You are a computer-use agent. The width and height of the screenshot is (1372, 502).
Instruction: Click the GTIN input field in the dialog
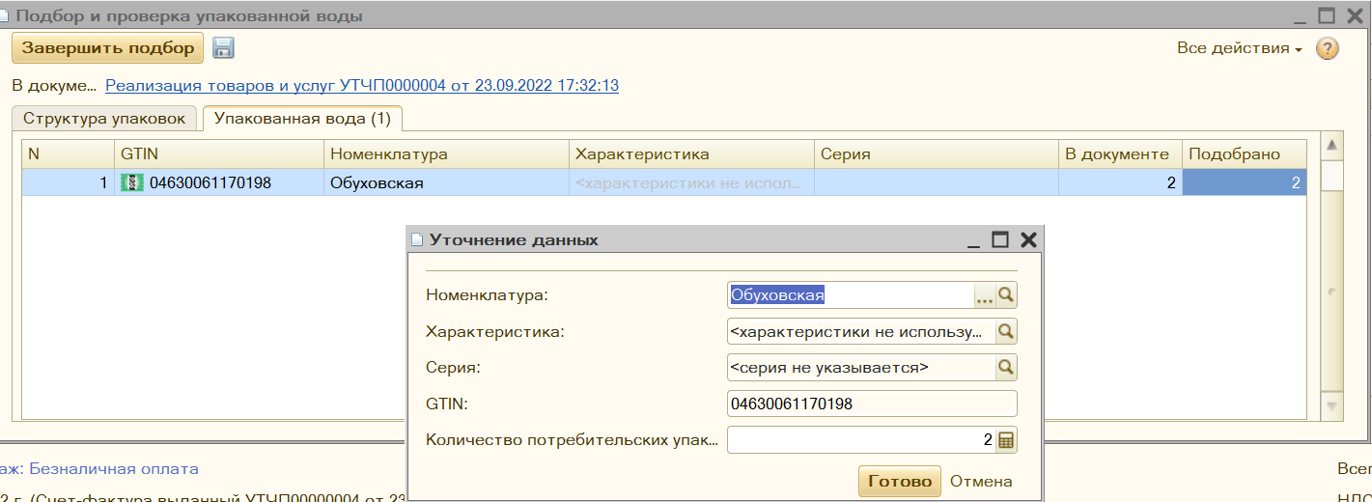click(872, 404)
